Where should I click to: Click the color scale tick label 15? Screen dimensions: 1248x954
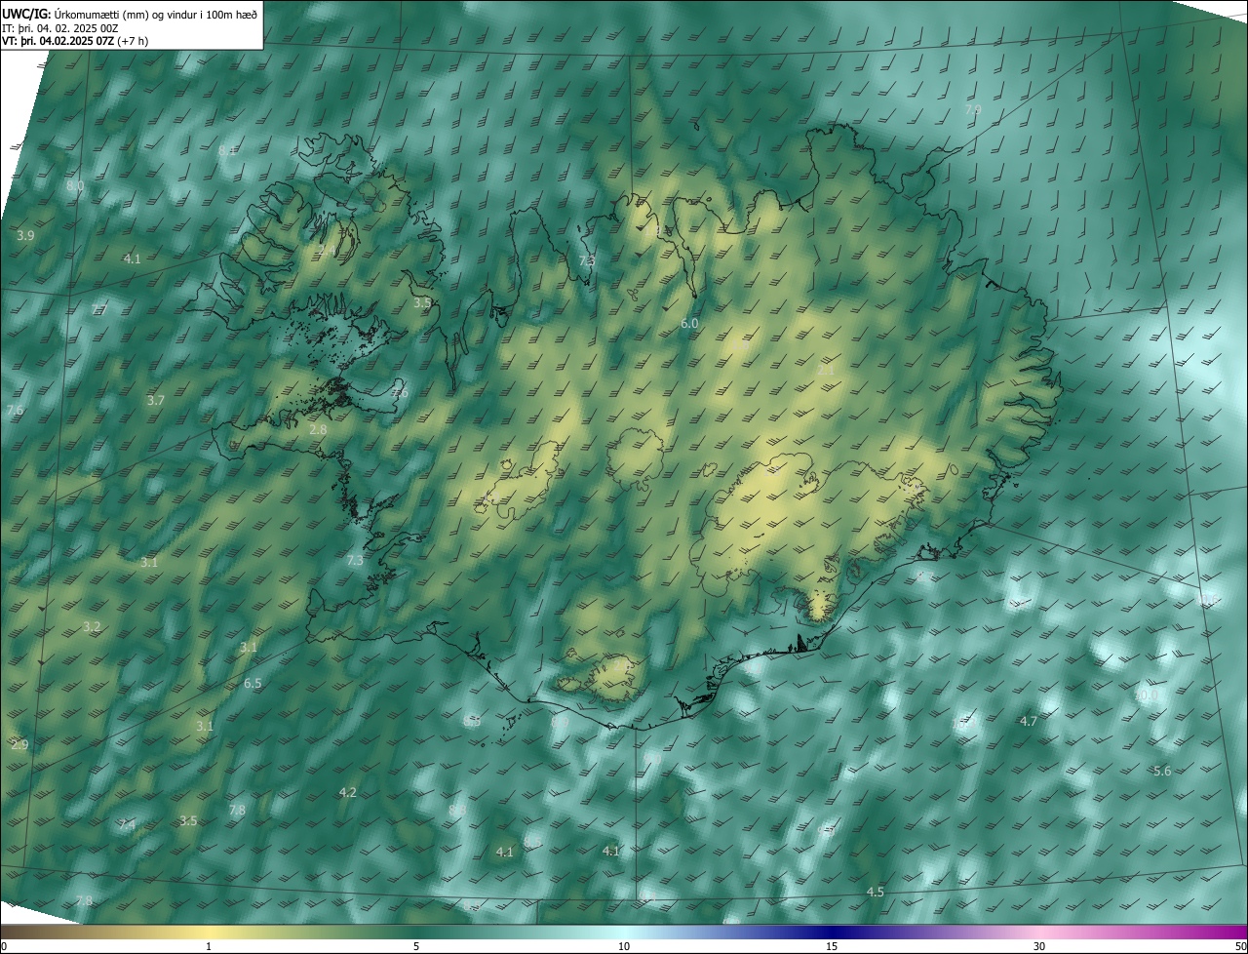tap(832, 946)
